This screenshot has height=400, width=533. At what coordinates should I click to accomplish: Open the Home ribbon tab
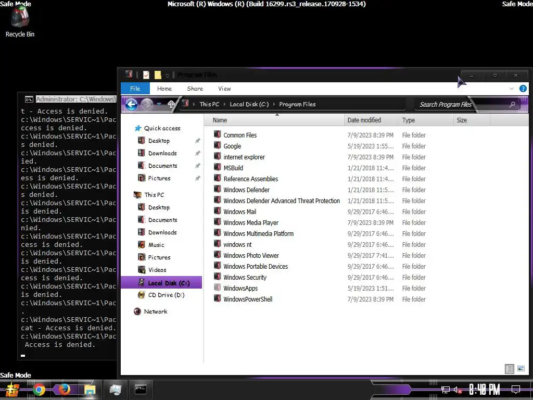point(164,89)
